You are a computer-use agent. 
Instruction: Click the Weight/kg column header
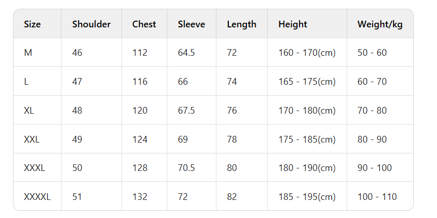380,24
